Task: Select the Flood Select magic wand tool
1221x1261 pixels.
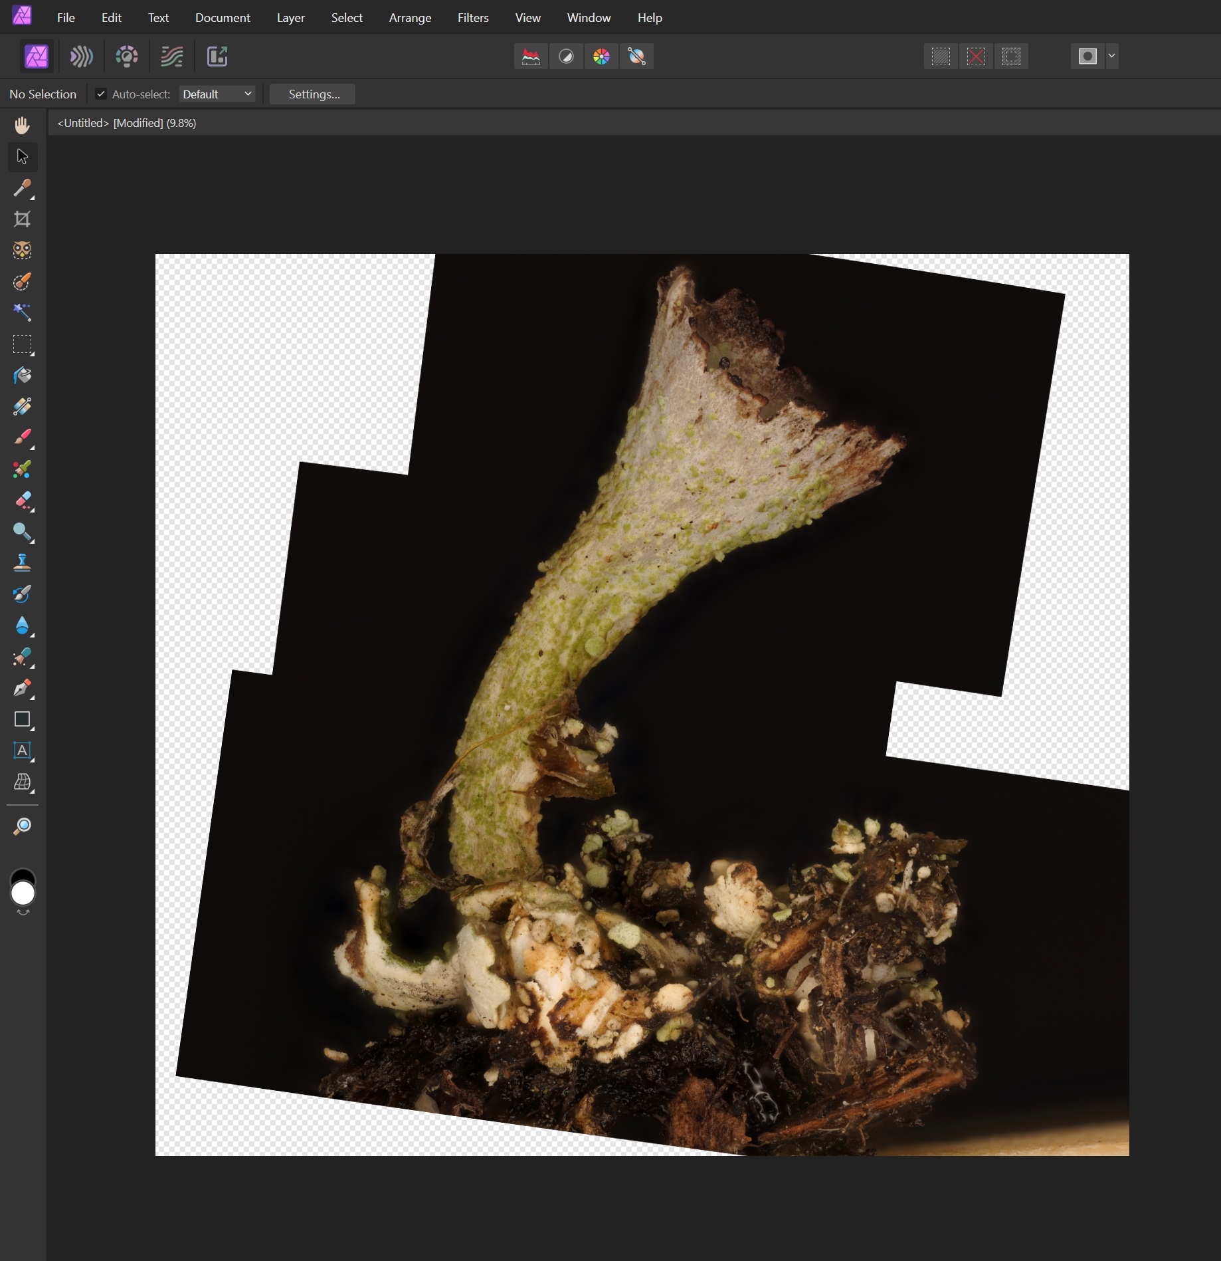Action: (22, 312)
